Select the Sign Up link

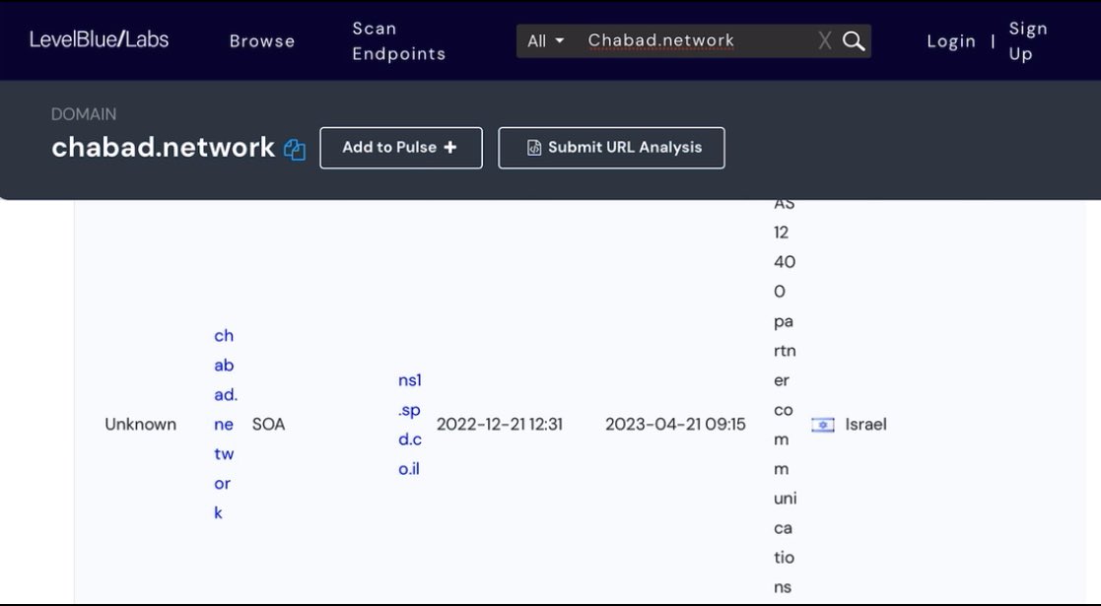[x=1027, y=40]
